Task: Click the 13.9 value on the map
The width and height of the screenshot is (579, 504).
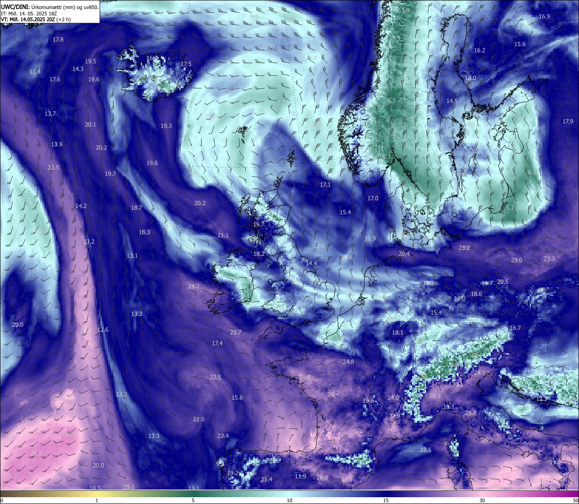Action: coord(57,145)
